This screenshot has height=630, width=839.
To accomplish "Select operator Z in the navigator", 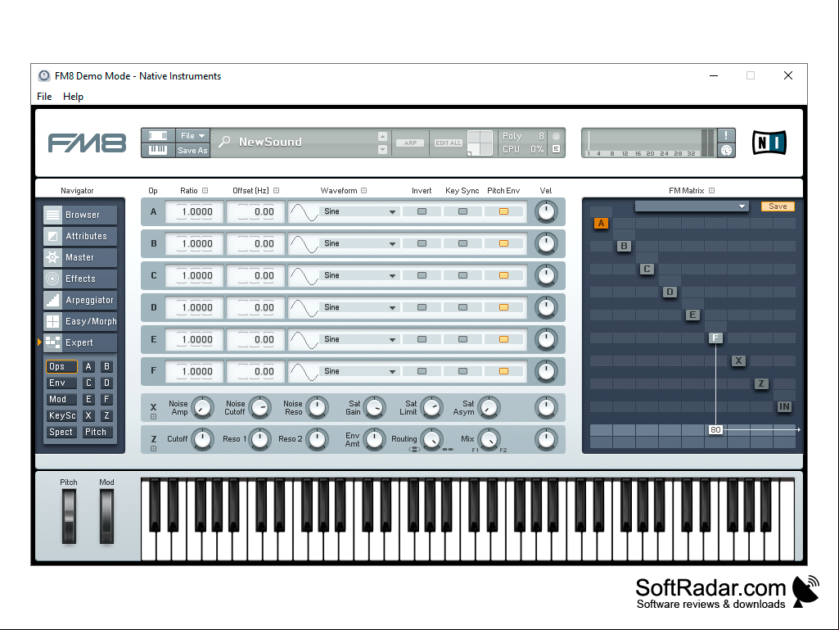I will (106, 415).
